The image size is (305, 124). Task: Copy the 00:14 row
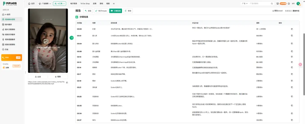[292, 67]
